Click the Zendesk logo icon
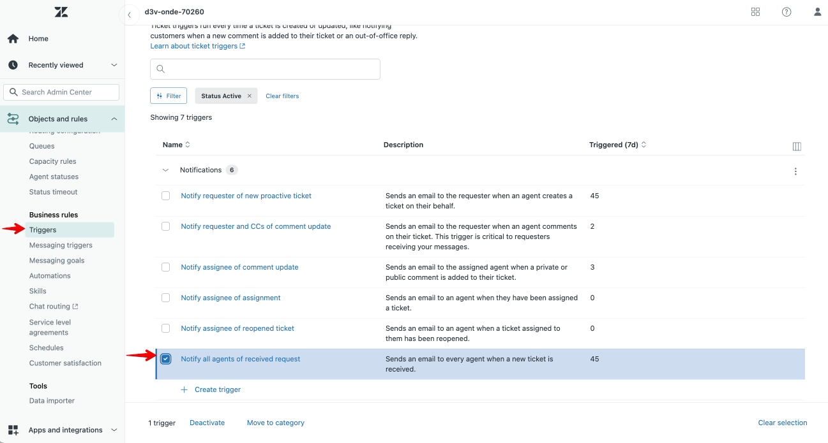 [x=61, y=12]
